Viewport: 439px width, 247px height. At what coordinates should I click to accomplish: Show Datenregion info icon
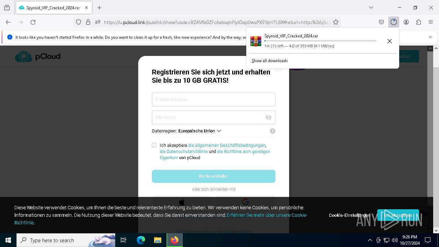pos(273,131)
